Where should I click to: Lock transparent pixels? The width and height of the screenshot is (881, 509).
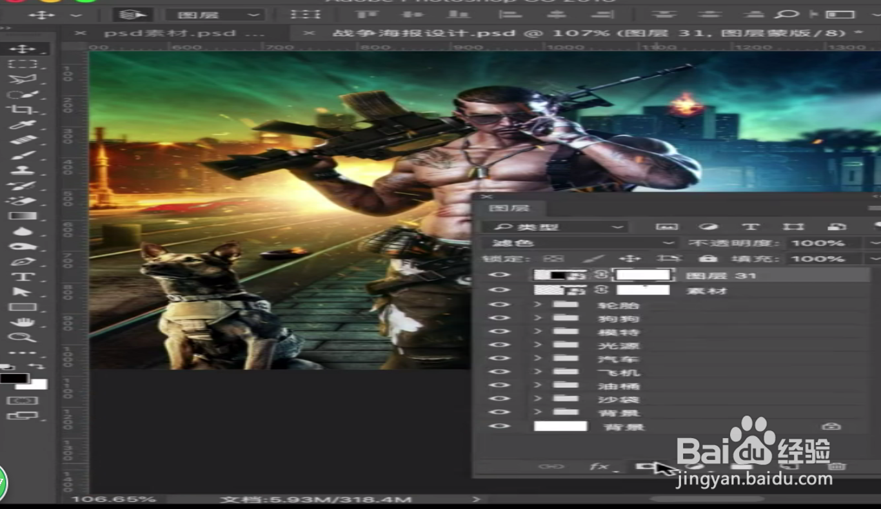coord(553,258)
